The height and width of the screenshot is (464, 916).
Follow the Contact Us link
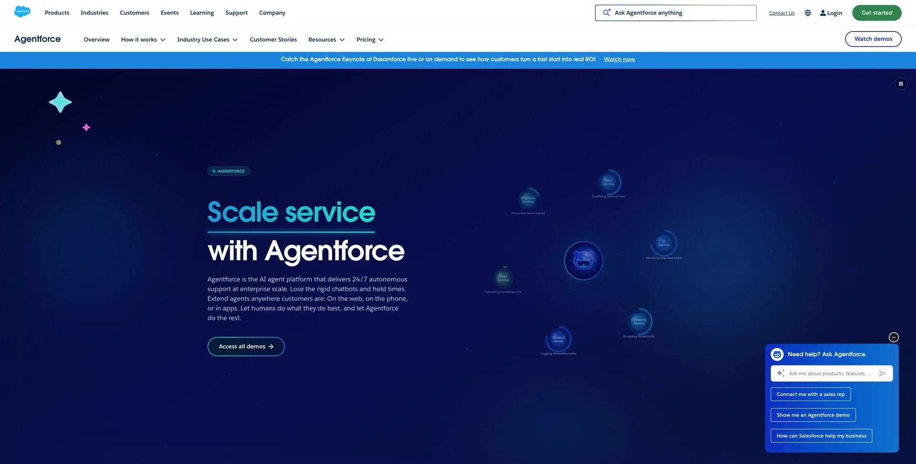tap(781, 13)
